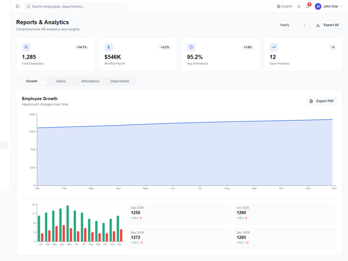Expand the John Doe account chevron

tap(341, 6)
